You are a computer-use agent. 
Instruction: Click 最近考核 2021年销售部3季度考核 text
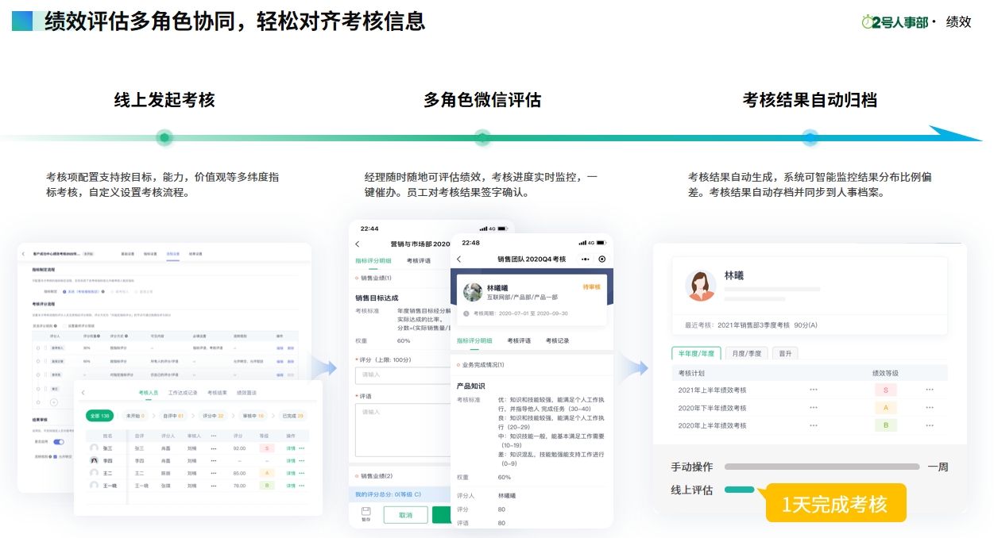[751, 325]
